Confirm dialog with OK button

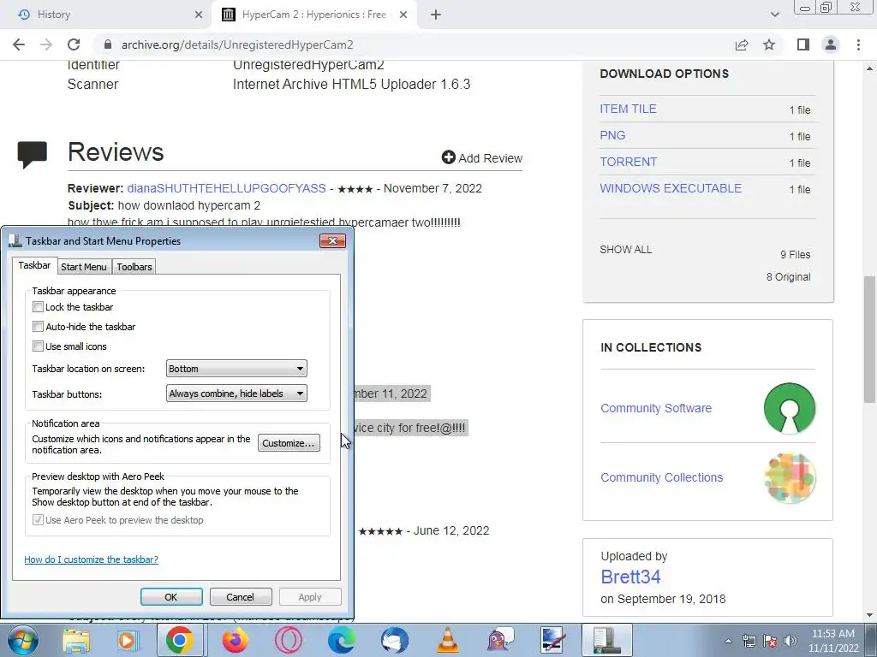pos(171,596)
